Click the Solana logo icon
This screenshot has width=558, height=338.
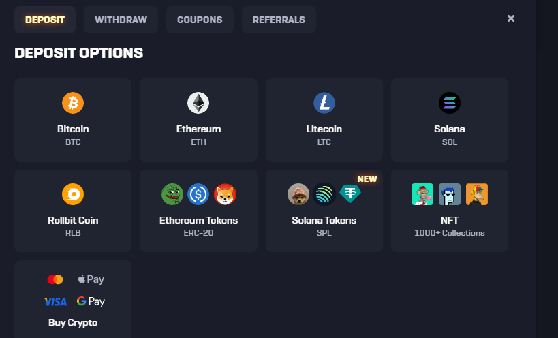point(450,103)
